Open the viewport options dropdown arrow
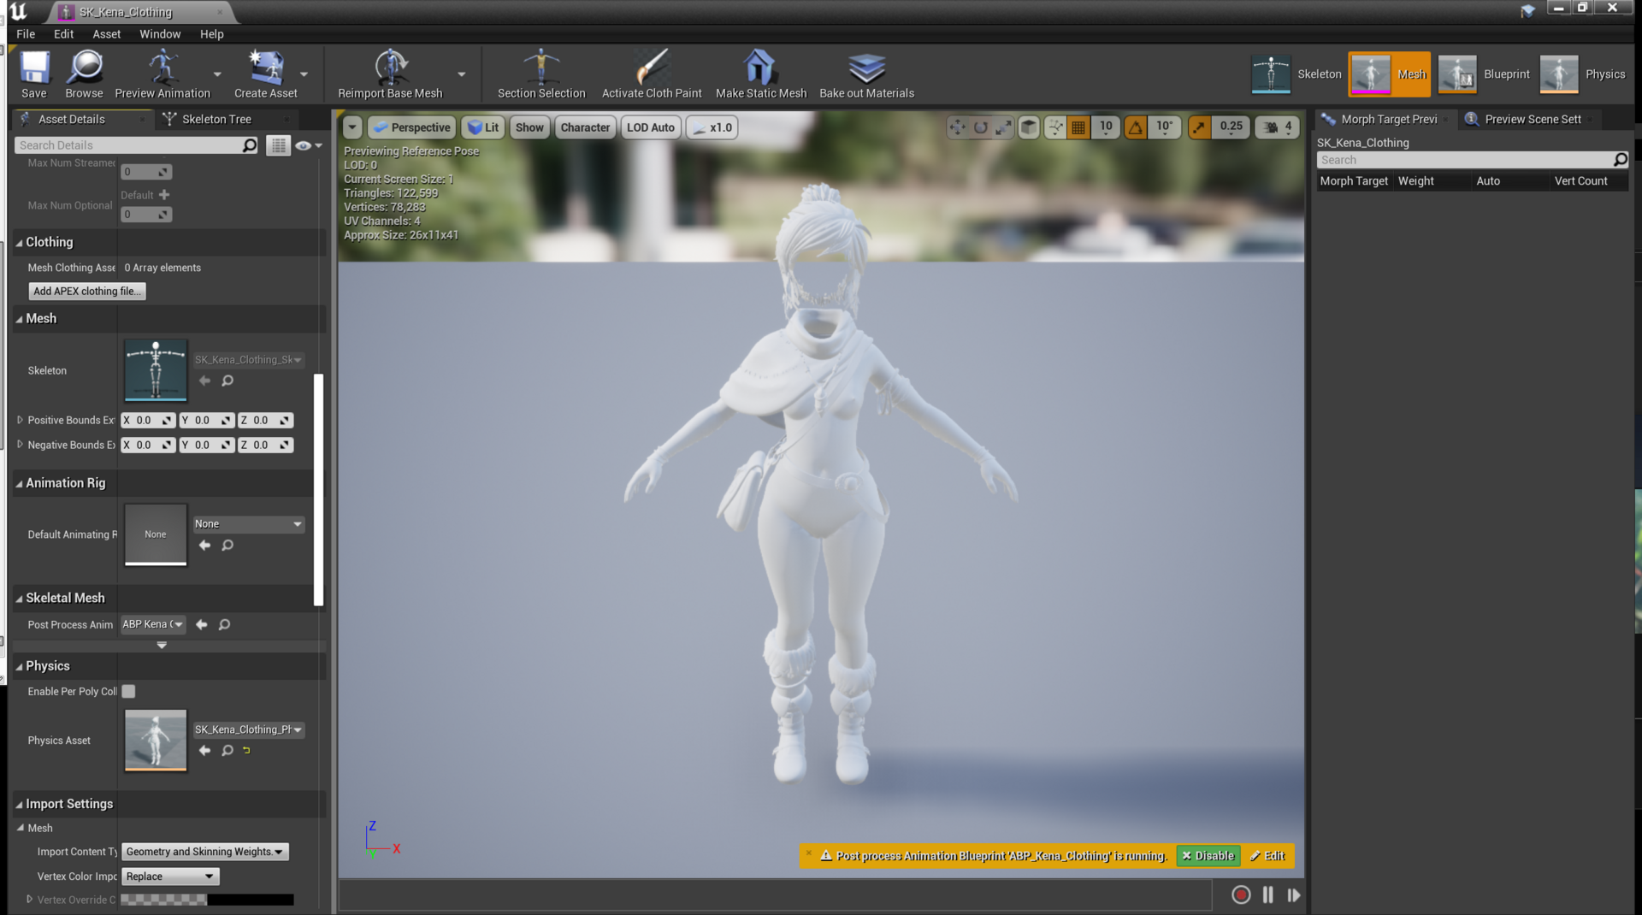The height and width of the screenshot is (915, 1642). tap(352, 127)
